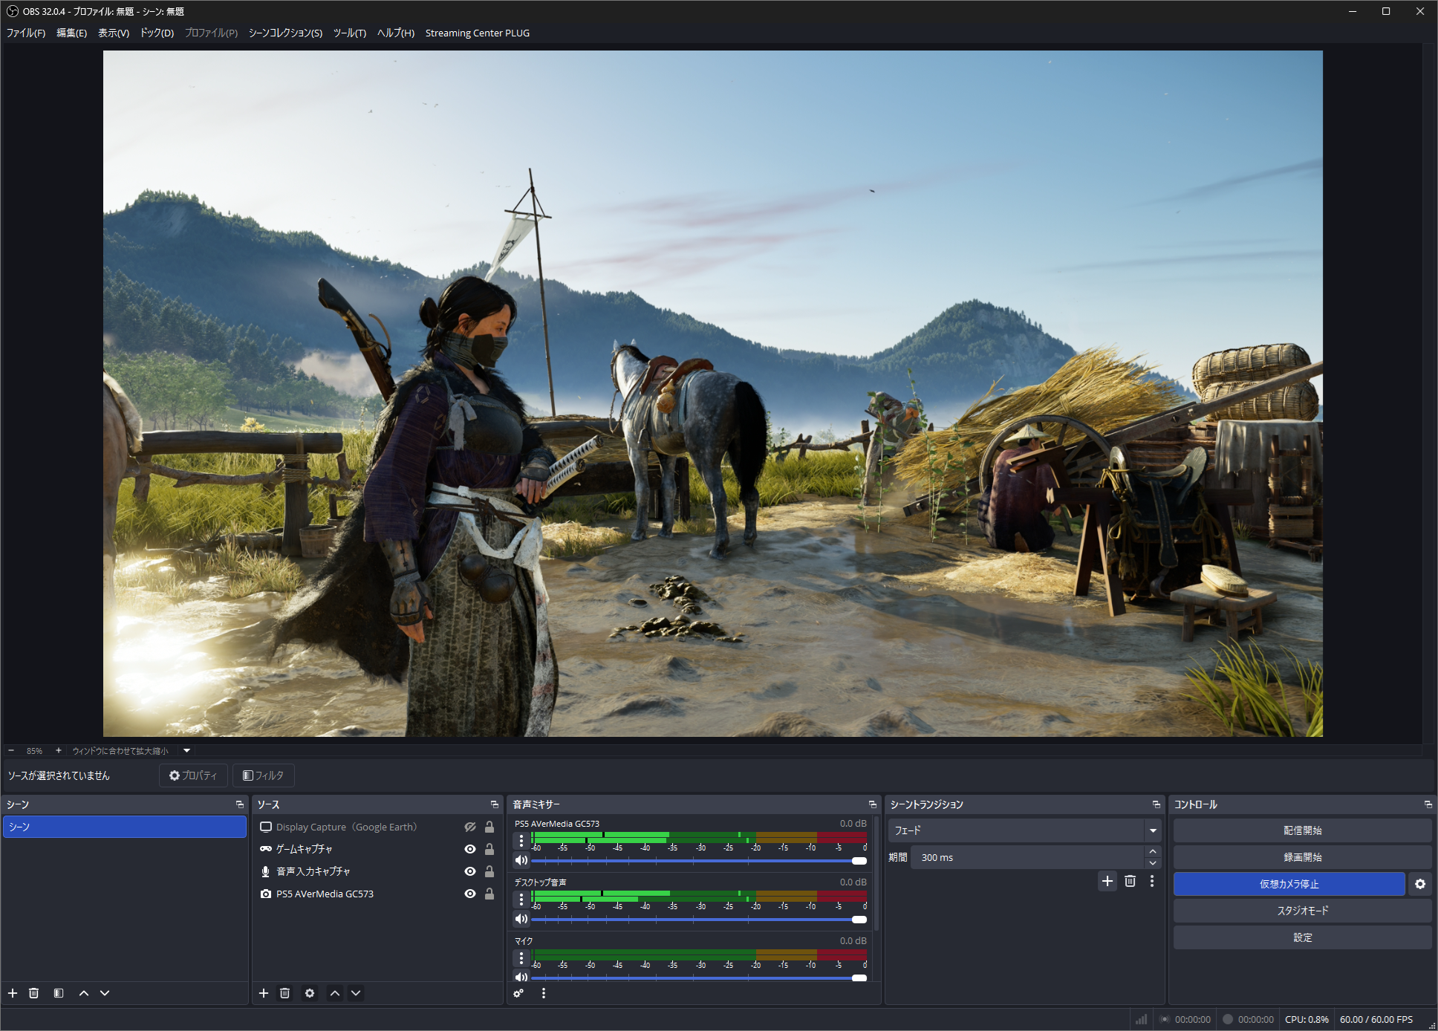Image resolution: width=1438 pixels, height=1031 pixels.
Task: Delete the selected source with the trash icon
Action: coord(284,993)
